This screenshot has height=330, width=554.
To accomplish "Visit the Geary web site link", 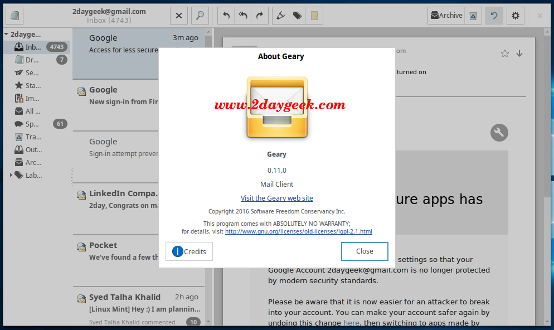I will 276,198.
